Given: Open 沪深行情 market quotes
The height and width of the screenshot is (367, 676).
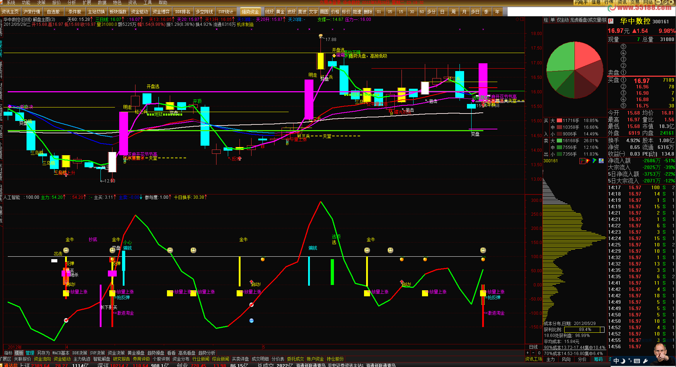Looking at the screenshot, I should tap(32, 12).
